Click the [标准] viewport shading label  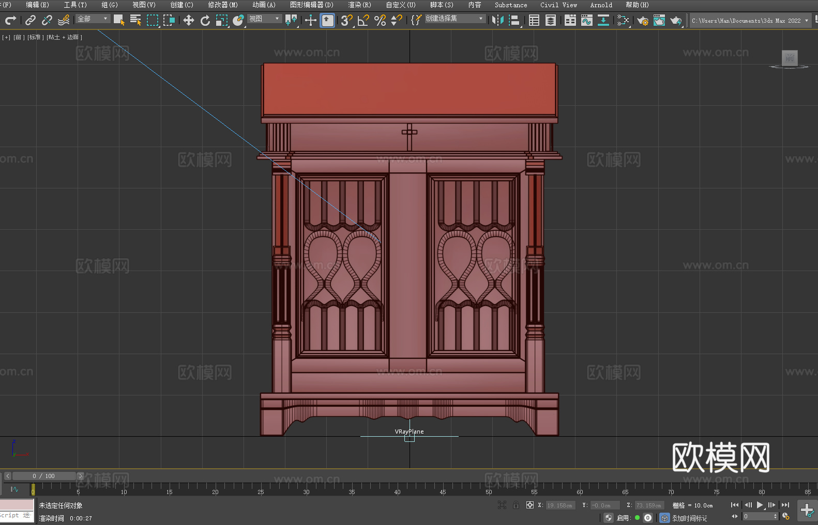pos(35,37)
